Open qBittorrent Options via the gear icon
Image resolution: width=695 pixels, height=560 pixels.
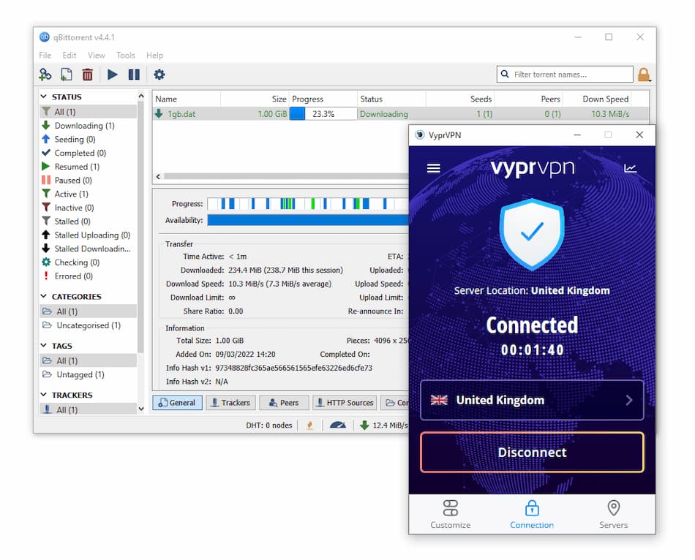pos(159,74)
